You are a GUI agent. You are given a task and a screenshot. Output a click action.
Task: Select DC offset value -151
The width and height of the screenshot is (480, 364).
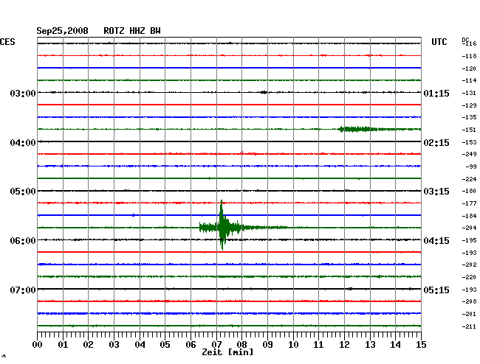pos(469,130)
